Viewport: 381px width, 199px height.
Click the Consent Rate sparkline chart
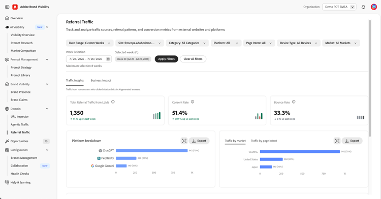259,116
